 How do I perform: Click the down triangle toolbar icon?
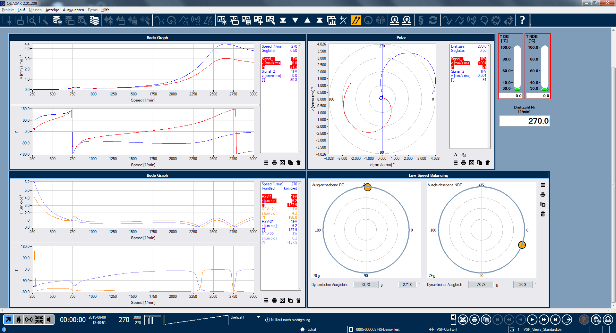(295, 20)
